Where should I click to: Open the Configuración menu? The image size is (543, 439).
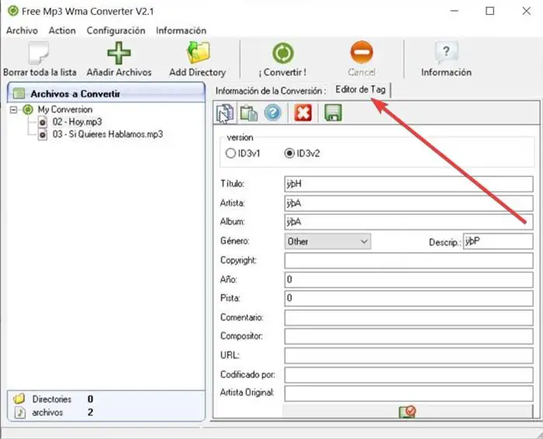[116, 31]
